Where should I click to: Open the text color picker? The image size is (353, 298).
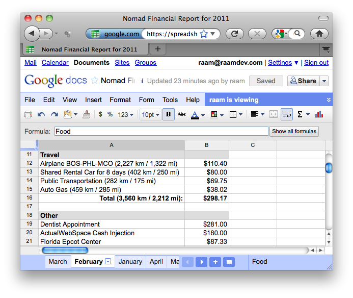coord(198,114)
